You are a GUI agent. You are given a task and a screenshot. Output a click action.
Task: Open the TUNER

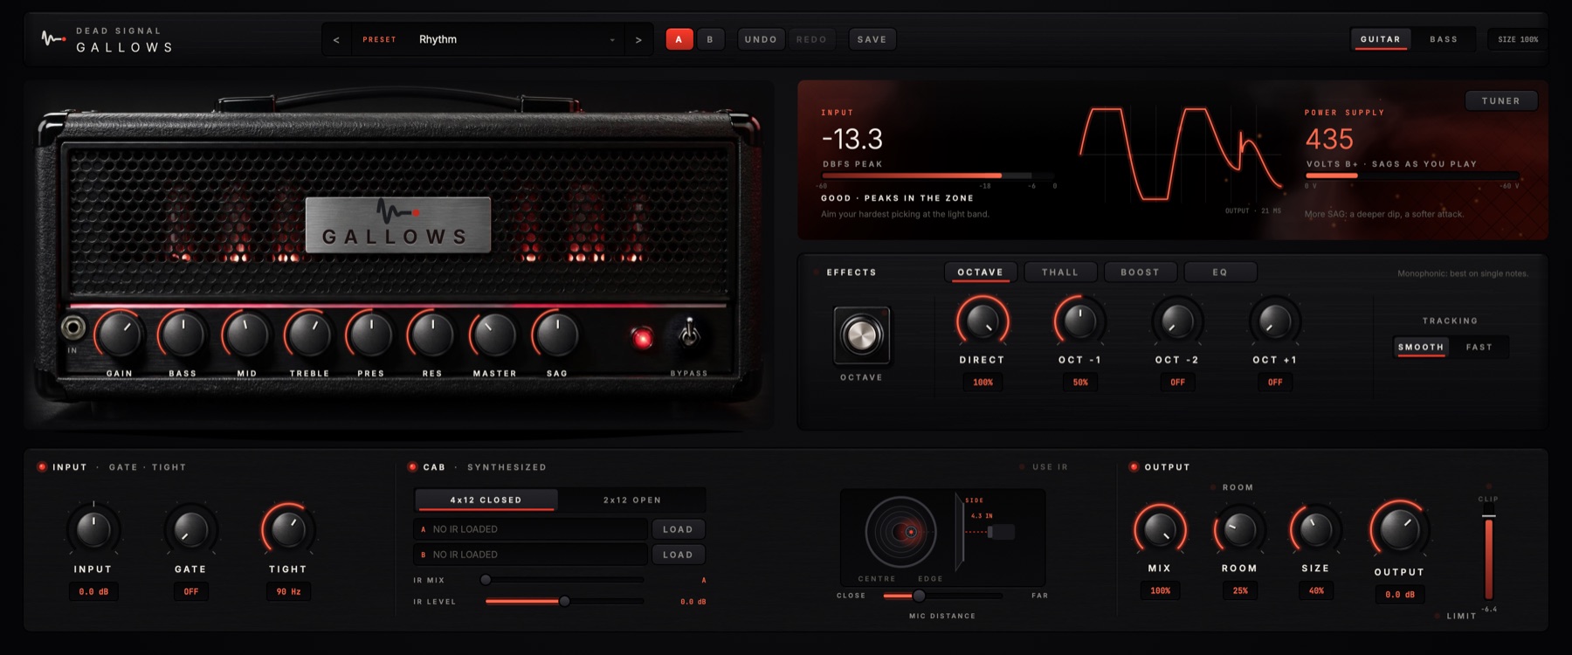[x=1501, y=100]
